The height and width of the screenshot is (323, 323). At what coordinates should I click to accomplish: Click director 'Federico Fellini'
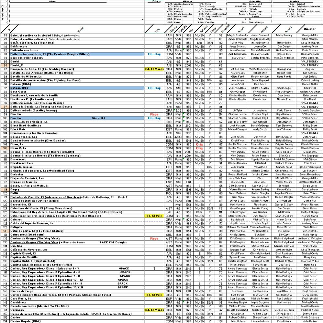point(310,310)
